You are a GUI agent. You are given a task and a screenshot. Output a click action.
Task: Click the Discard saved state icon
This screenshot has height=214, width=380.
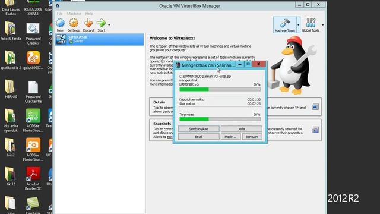click(88, 25)
